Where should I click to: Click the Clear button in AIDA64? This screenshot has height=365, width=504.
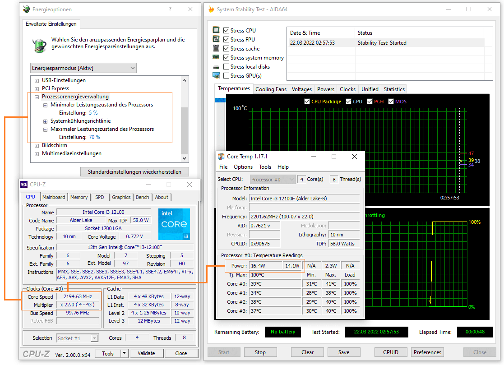[x=307, y=352]
